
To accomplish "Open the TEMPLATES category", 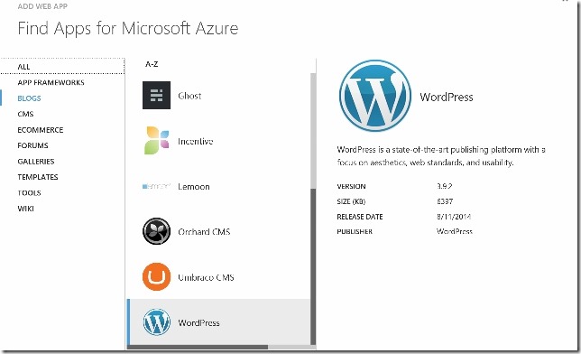I will click(37, 177).
